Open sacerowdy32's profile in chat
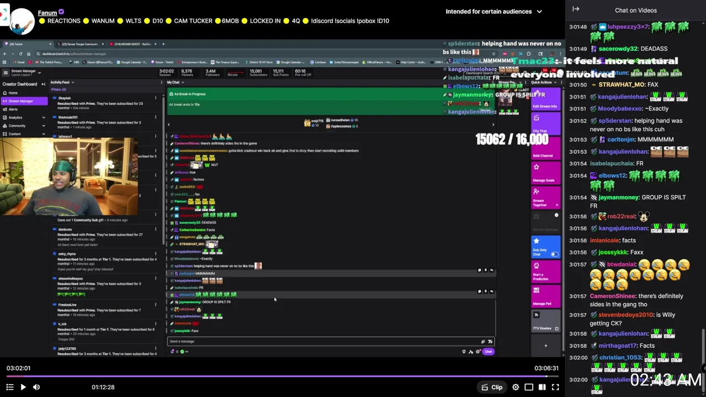This screenshot has height=397, width=706. (x=618, y=49)
